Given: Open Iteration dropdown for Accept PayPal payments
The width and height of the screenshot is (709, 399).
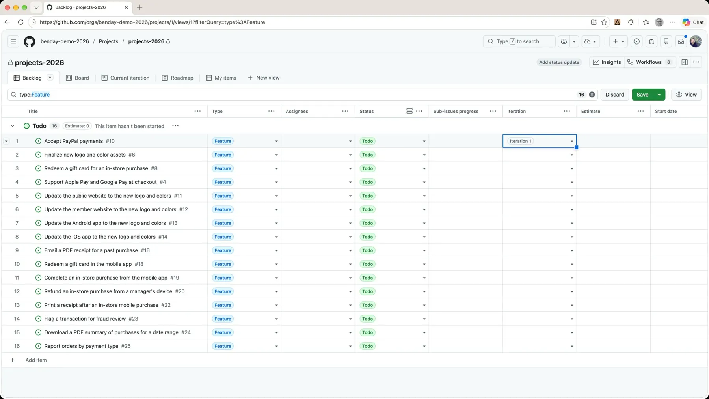Looking at the screenshot, I should [572, 141].
